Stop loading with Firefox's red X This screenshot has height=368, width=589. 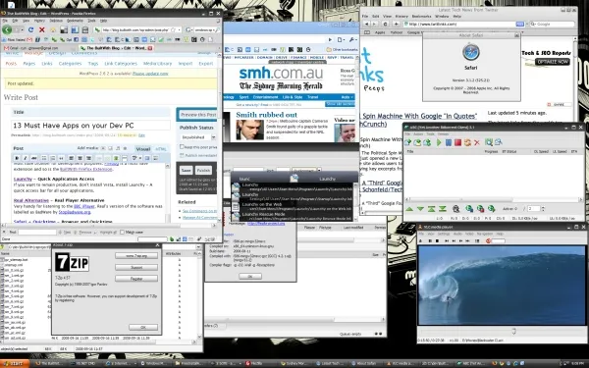(x=41, y=29)
